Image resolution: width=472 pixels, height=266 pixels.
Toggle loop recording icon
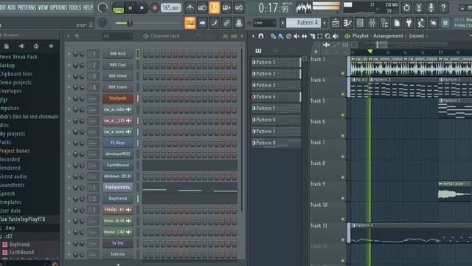[x=239, y=7]
